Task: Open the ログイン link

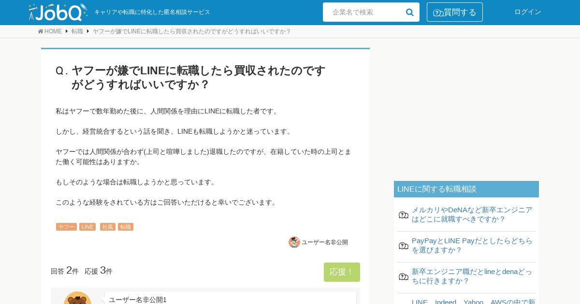Action: point(528,12)
